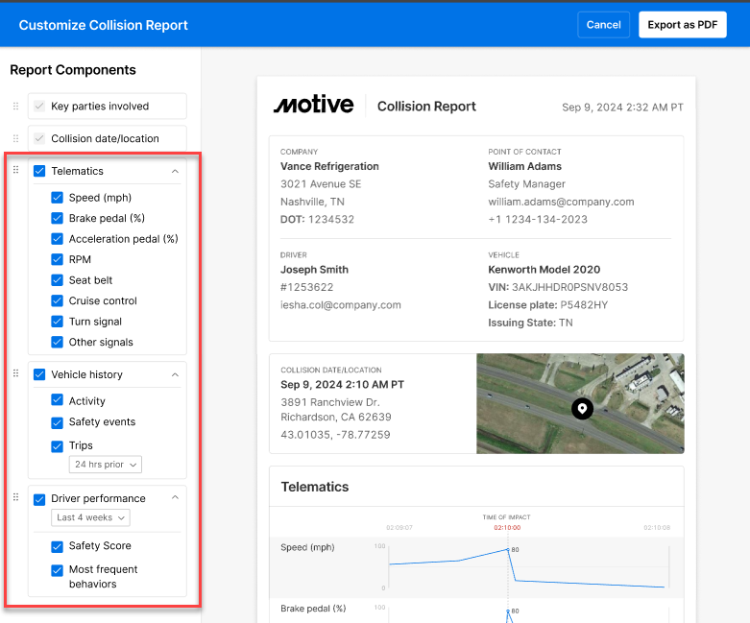Click the map location pin marker

click(x=582, y=409)
